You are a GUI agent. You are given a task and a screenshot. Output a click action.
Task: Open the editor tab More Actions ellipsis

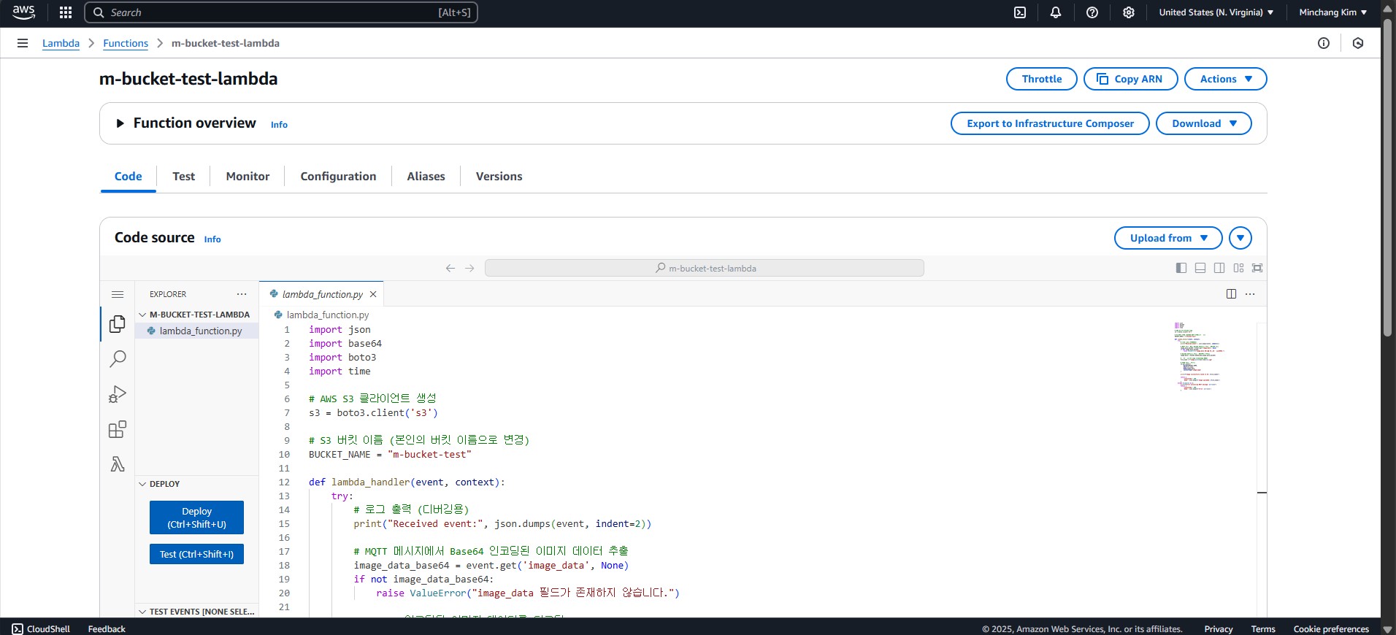(x=1250, y=293)
